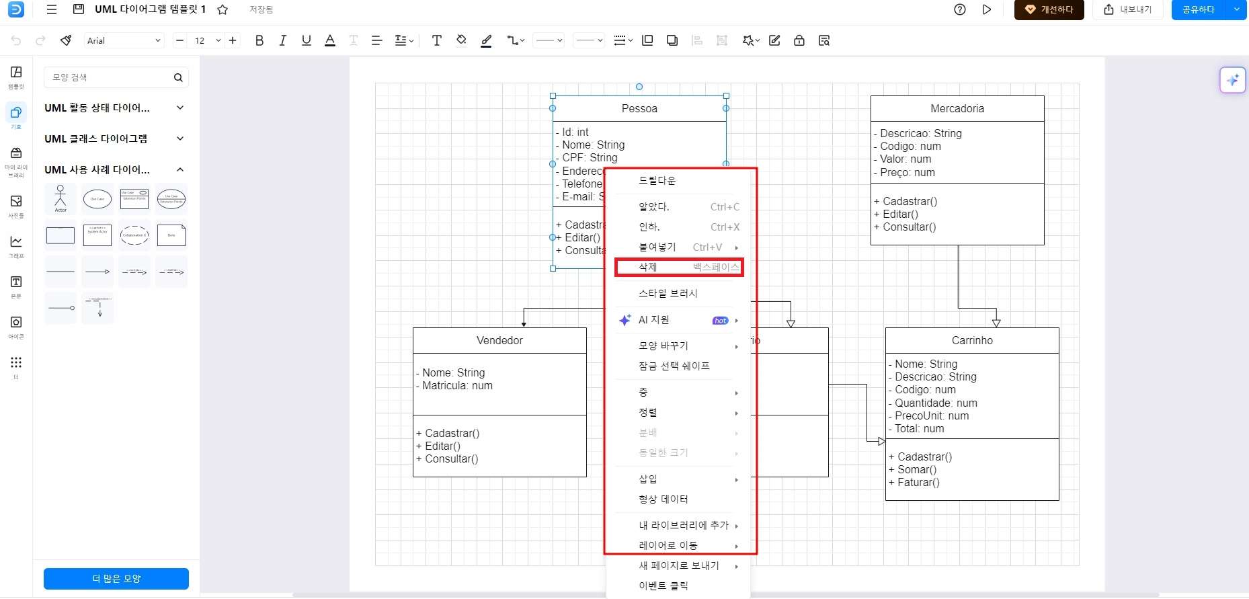This screenshot has height=599, width=1249.
Task: Click the 더 많은 모양 button
Action: pos(116,578)
